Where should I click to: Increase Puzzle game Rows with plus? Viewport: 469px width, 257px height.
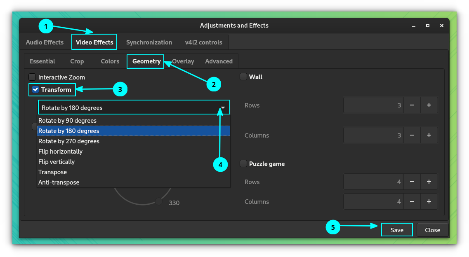pos(429,182)
